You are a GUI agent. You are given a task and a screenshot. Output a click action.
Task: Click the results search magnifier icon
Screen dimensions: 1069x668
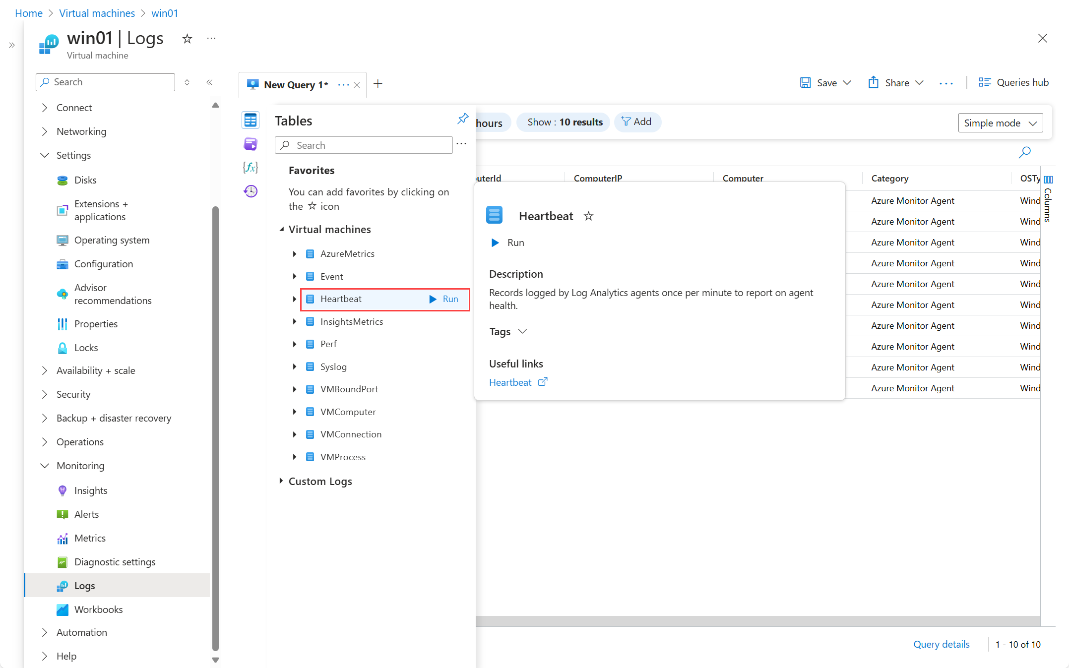pos(1024,152)
